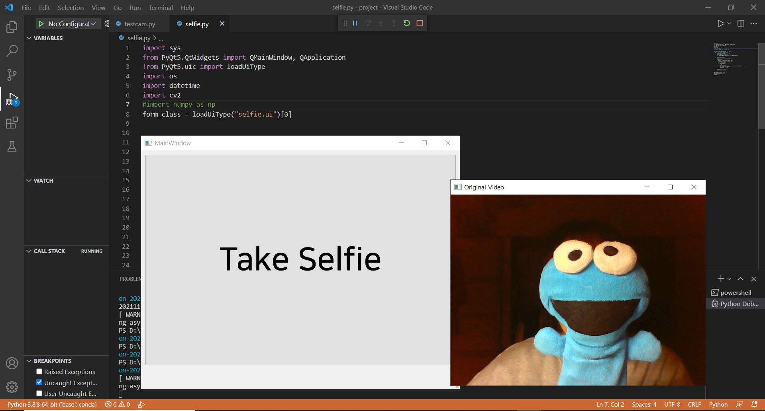
Task: Open launch.json gear beside configuration
Action: tap(106, 24)
